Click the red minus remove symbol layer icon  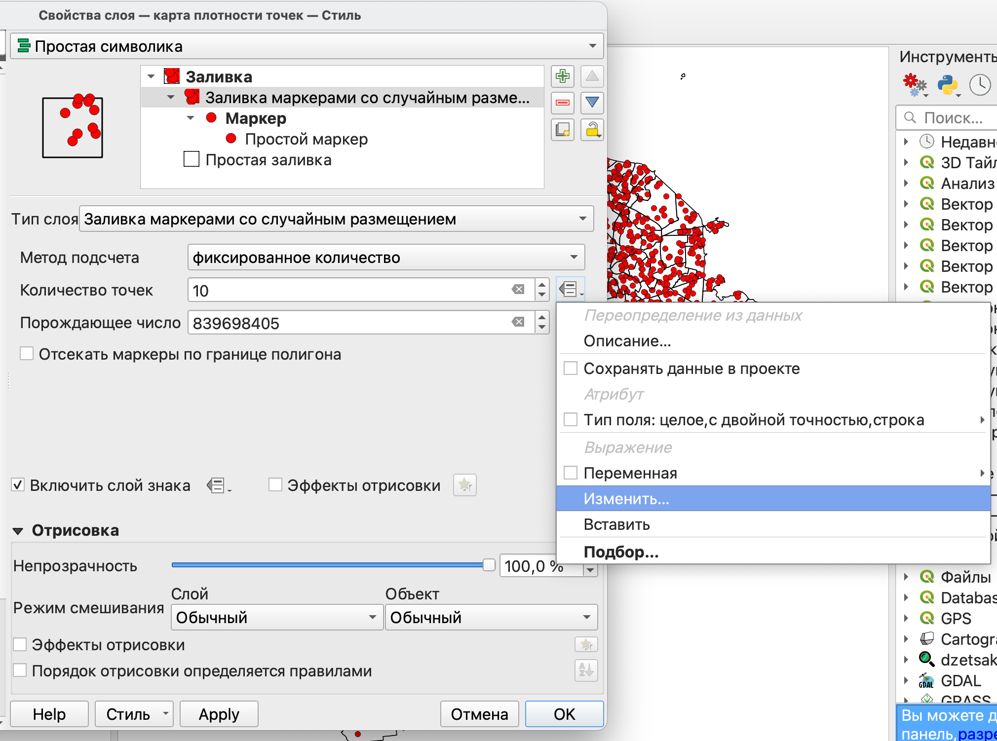tap(562, 103)
